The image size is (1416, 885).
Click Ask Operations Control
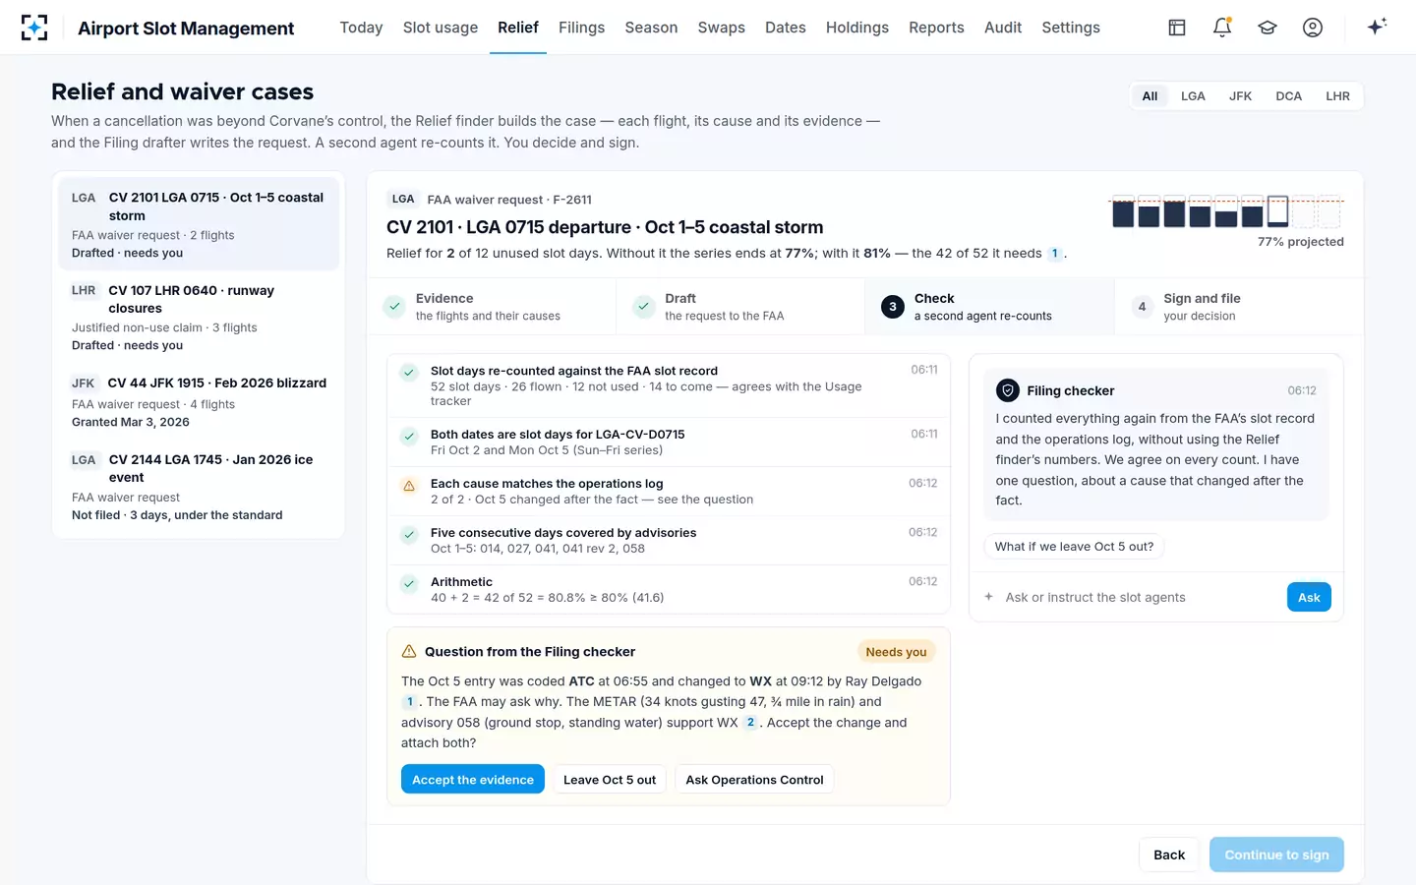click(754, 780)
